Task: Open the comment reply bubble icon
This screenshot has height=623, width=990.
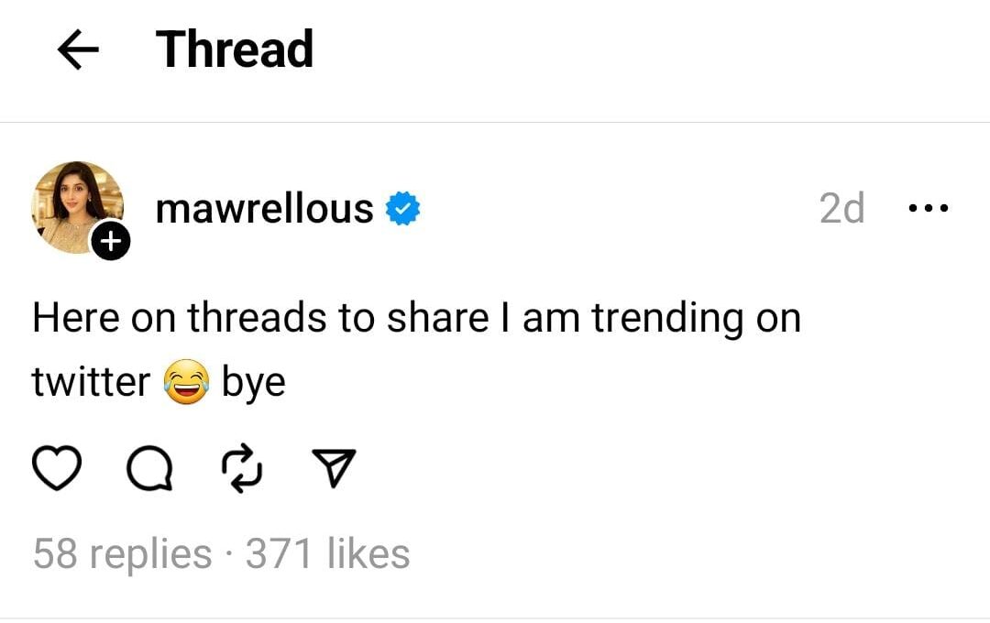Action: coord(149,471)
